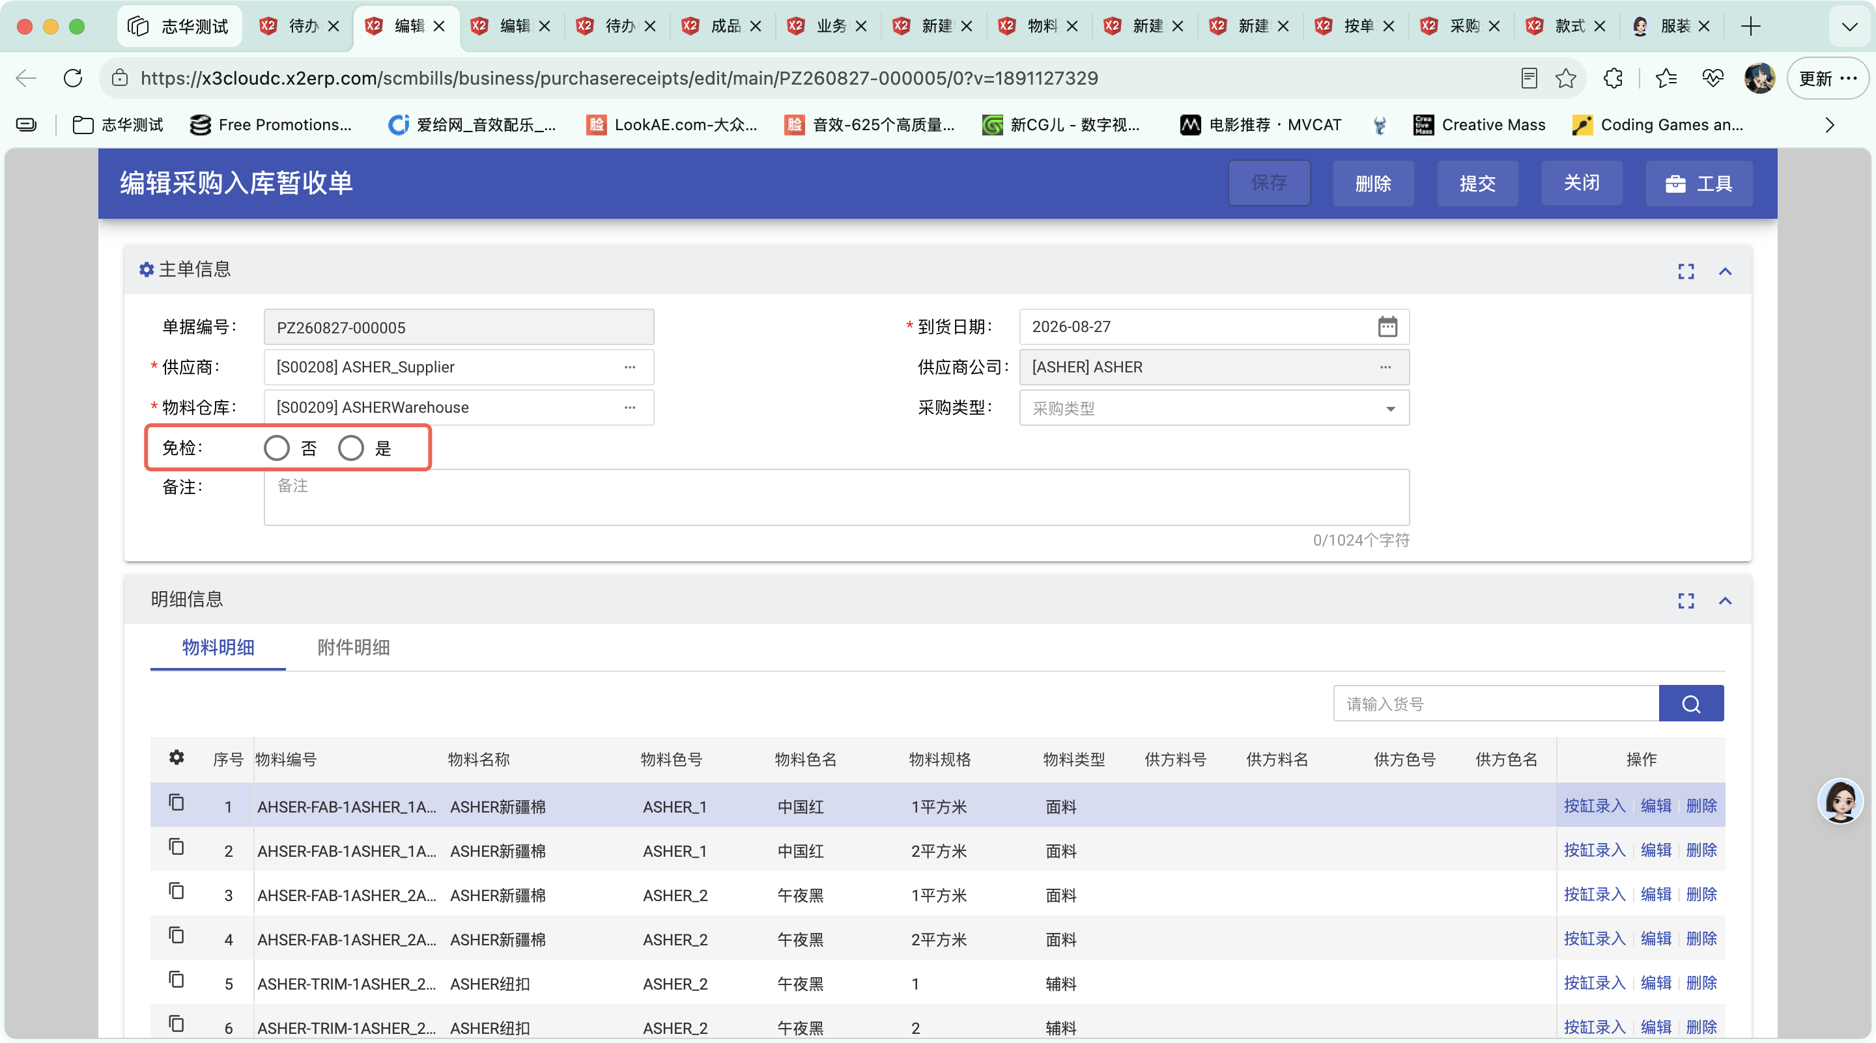
Task: Copy row 5 using its copy icon
Action: (177, 980)
